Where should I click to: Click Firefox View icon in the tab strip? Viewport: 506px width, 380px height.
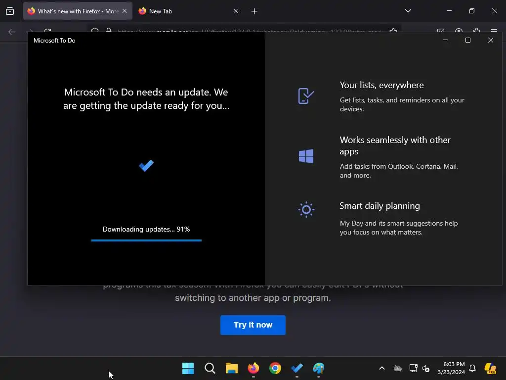tap(10, 11)
